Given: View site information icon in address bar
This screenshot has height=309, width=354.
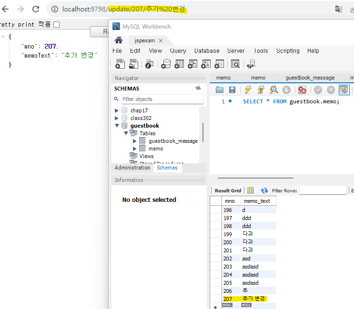Looking at the screenshot, I should 54,9.
